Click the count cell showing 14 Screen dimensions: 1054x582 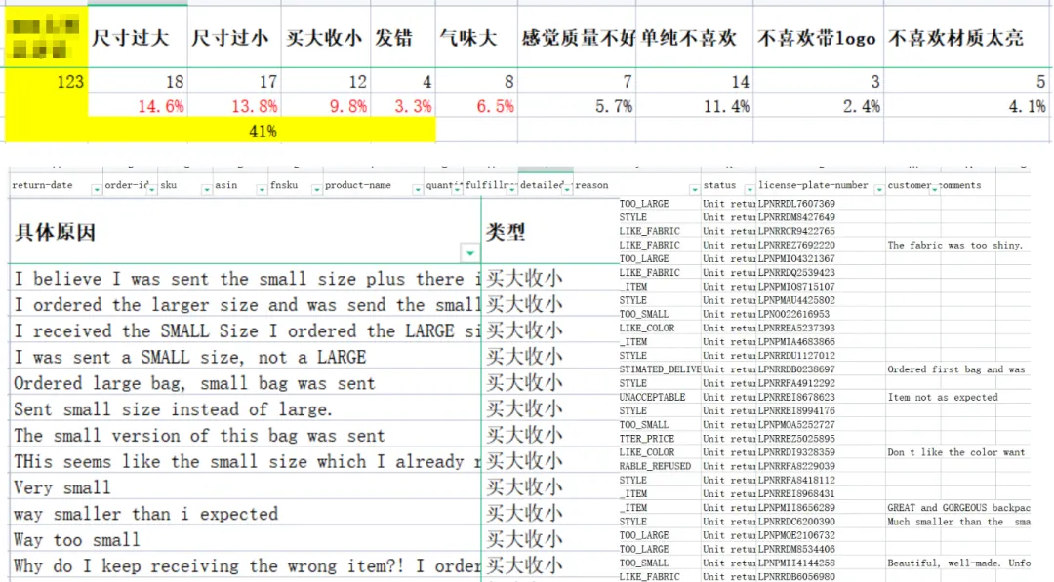pyautogui.click(x=695, y=82)
